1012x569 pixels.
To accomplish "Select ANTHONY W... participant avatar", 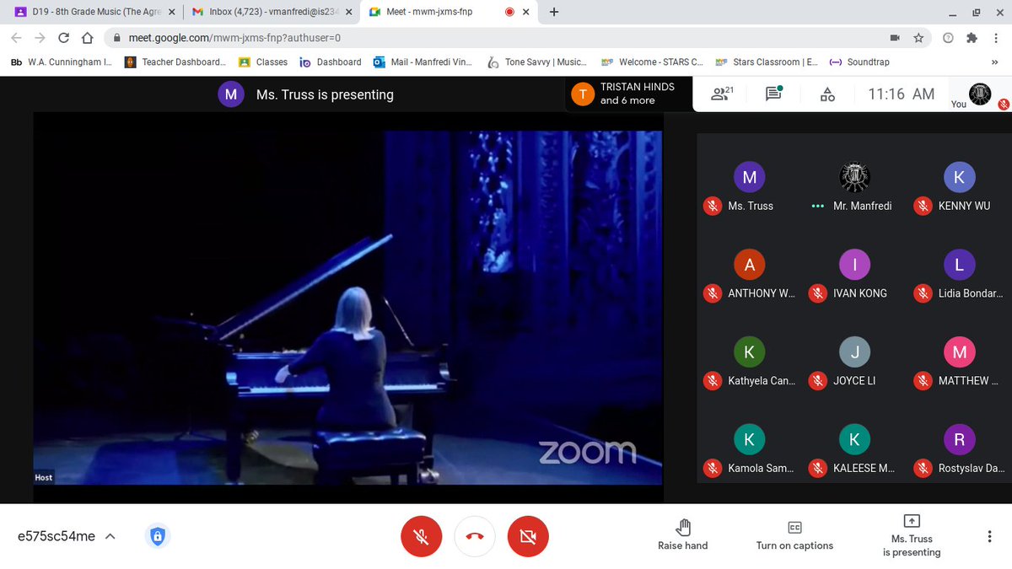I will pos(750,265).
